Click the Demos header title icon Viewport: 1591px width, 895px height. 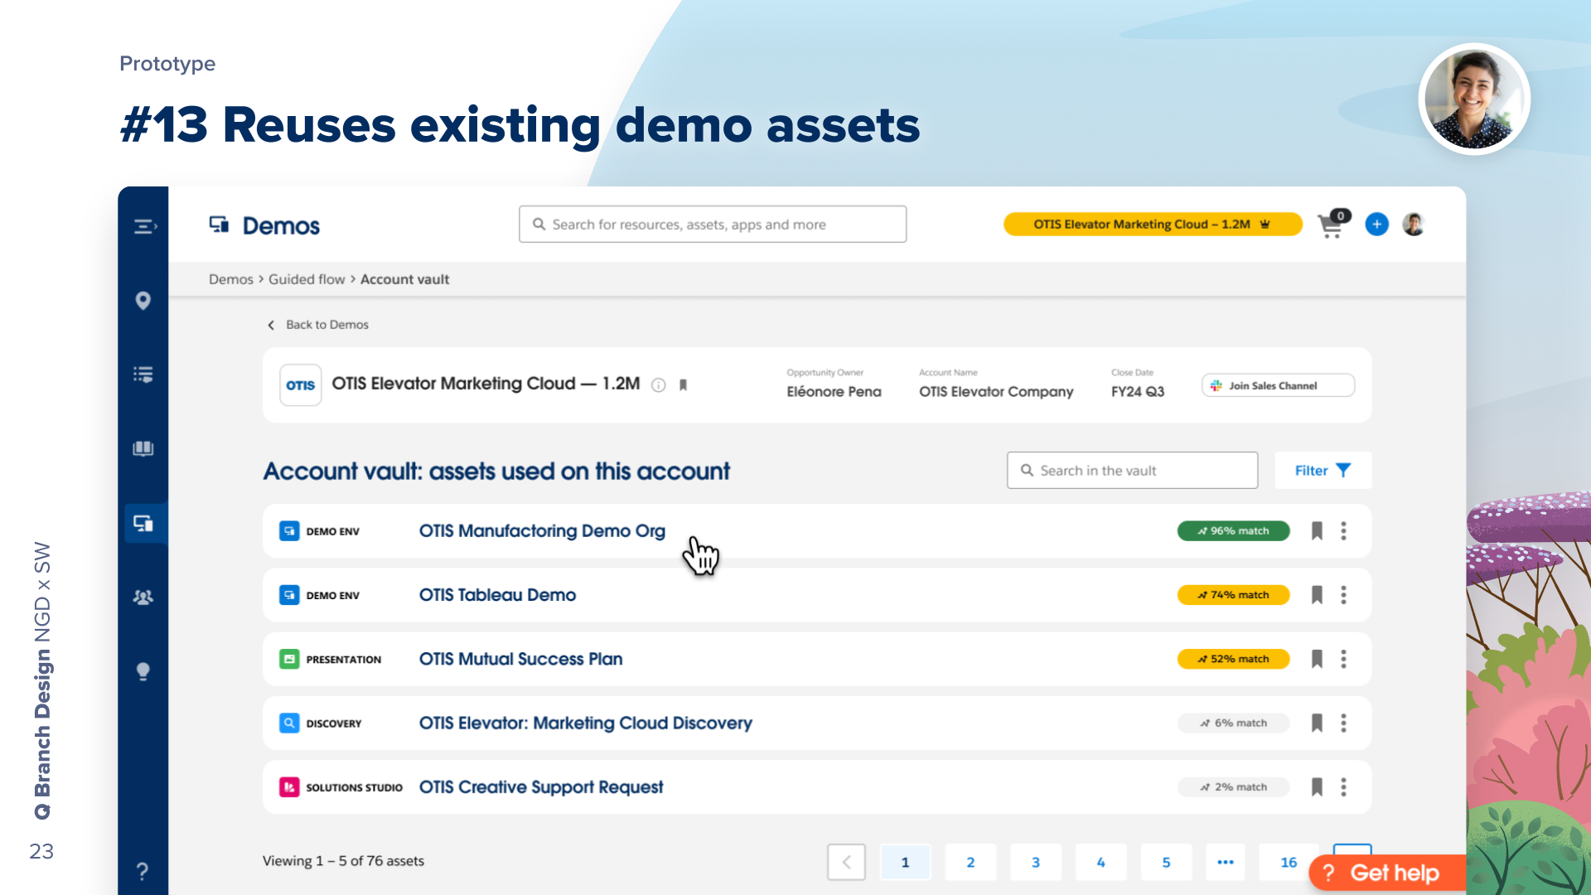click(219, 224)
